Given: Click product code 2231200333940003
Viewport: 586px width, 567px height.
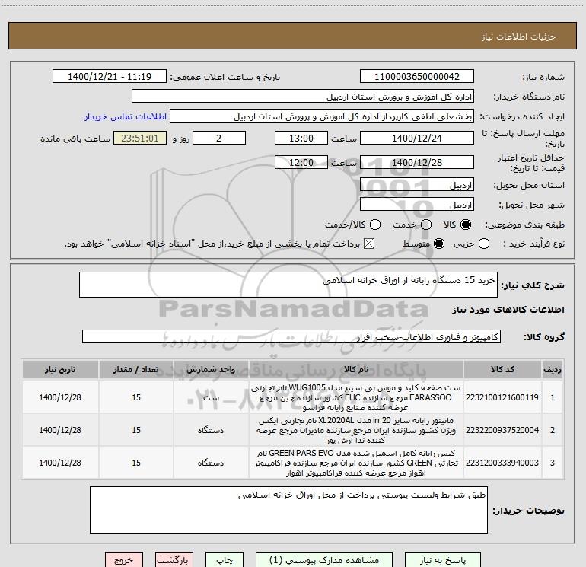Looking at the screenshot, I should (502, 463).
